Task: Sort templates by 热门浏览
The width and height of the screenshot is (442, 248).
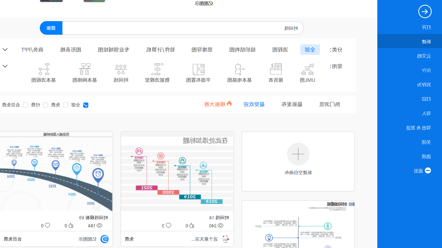Action: pyautogui.click(x=330, y=104)
